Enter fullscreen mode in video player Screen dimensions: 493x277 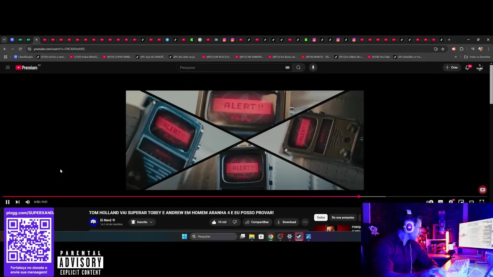(482, 202)
